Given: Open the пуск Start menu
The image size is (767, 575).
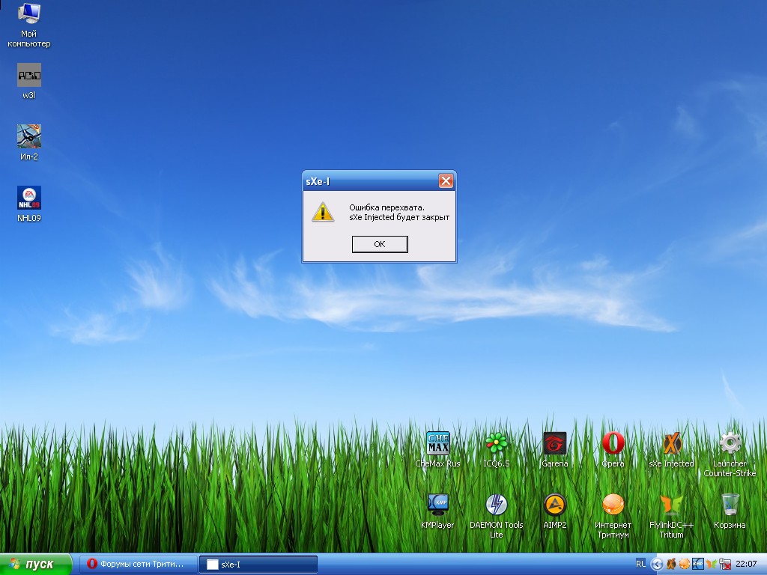Looking at the screenshot, I should click(36, 565).
